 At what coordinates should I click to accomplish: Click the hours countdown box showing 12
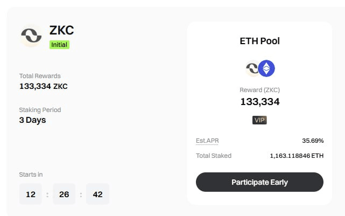pyautogui.click(x=30, y=194)
